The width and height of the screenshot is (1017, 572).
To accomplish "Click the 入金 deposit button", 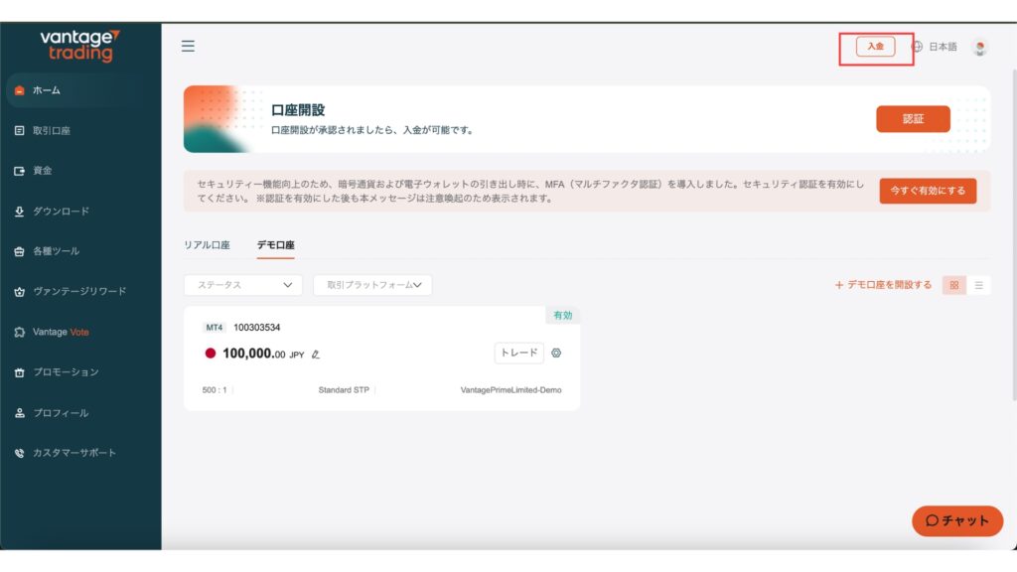I will pyautogui.click(x=875, y=47).
